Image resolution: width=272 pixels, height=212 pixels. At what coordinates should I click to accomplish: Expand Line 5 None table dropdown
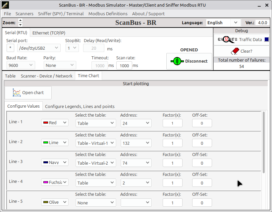(x=96, y=203)
